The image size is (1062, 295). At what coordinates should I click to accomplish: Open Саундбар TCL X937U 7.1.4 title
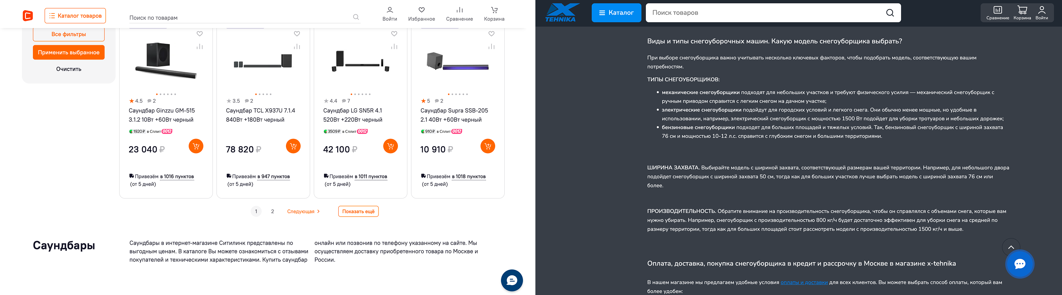tap(260, 115)
